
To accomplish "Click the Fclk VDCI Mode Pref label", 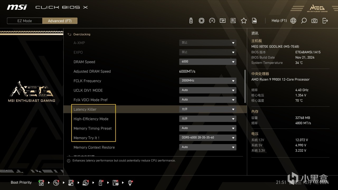I will tap(91, 100).
